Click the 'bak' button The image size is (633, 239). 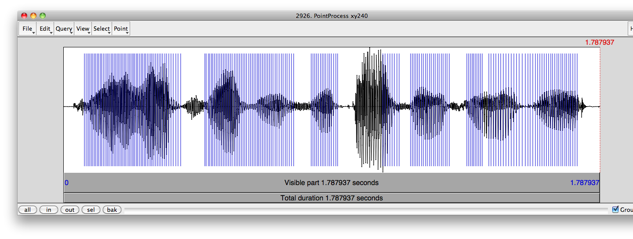(112, 210)
